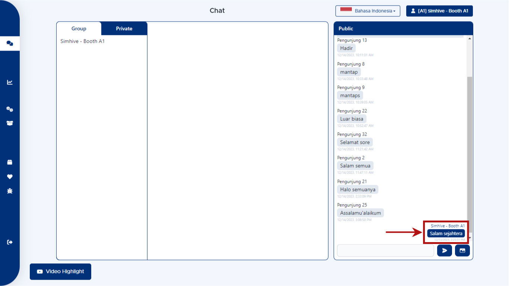Click the 'Selamat sore' message bubble
This screenshot has width=509, height=286.
point(355,142)
